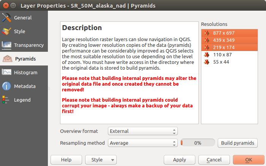The height and width of the screenshot is (166, 266).
Task: Toggle the 219 x 174 resolution entry
Action: coord(224,48)
